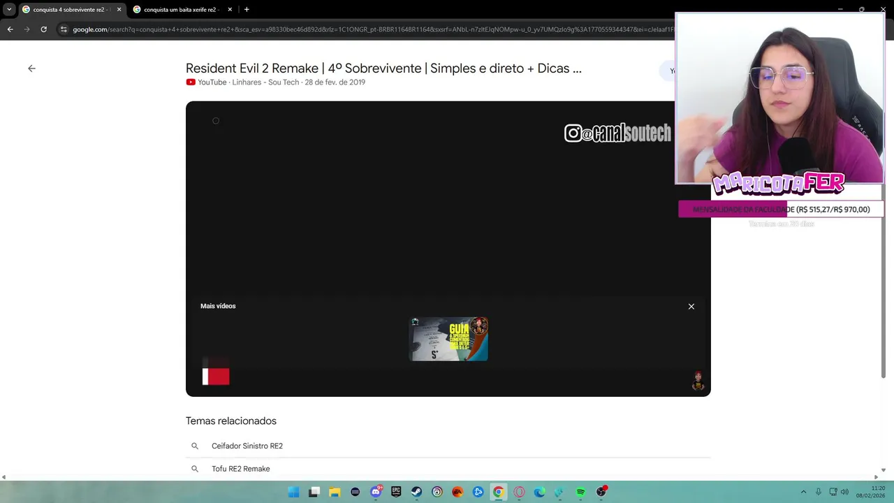Open Battle.net from the taskbar

[478, 492]
